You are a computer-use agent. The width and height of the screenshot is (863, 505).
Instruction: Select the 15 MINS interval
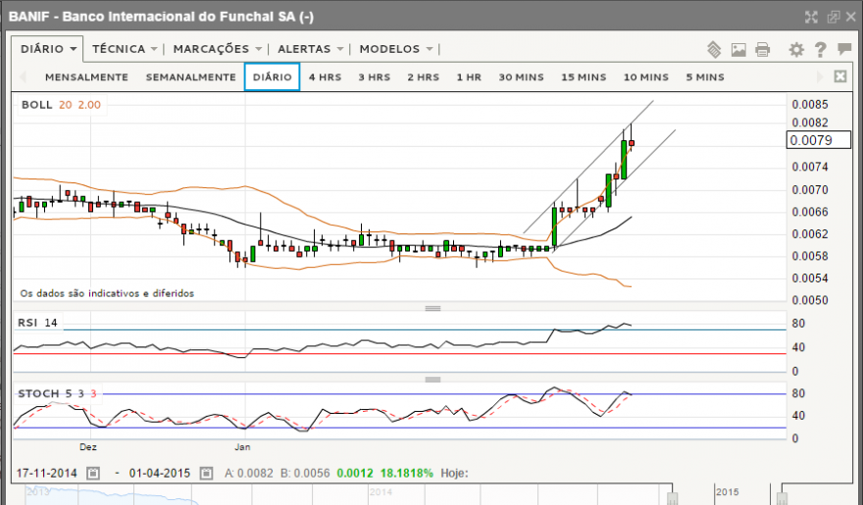(584, 77)
